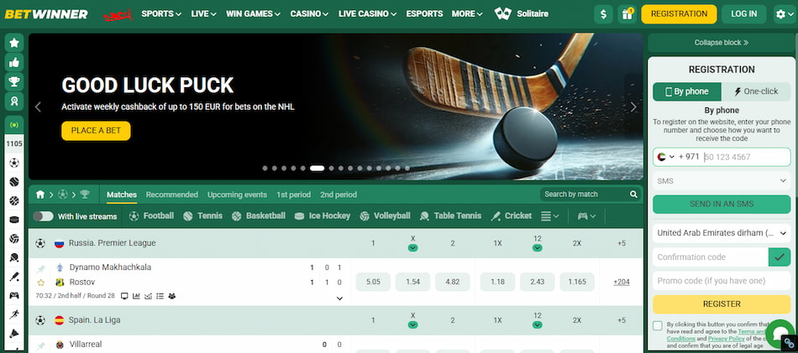Select the Live broadcast icon in sidebar
Image resolution: width=798 pixels, height=353 pixels.
[14, 124]
